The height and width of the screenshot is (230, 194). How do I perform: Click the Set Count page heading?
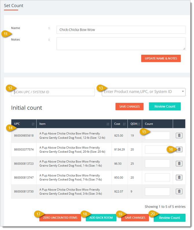point(14,6)
